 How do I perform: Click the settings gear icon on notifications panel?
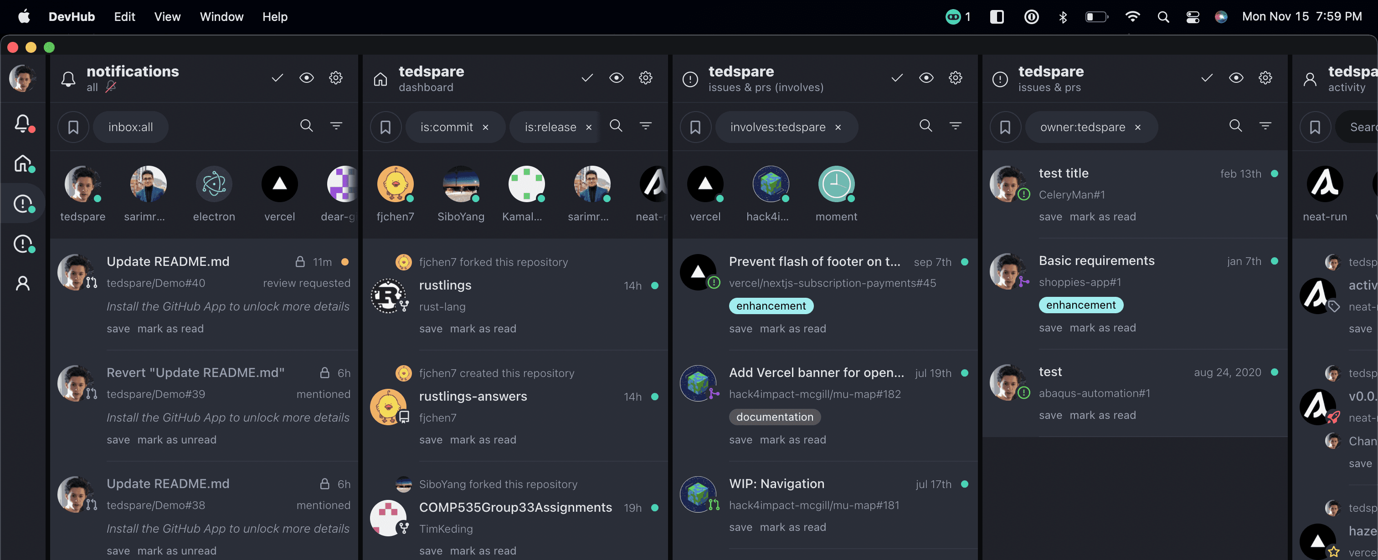coord(336,78)
